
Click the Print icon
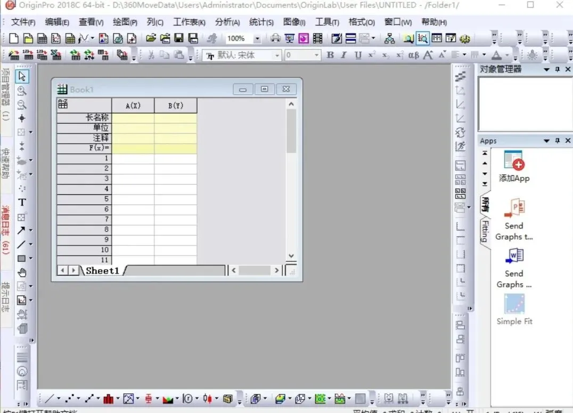(275, 38)
